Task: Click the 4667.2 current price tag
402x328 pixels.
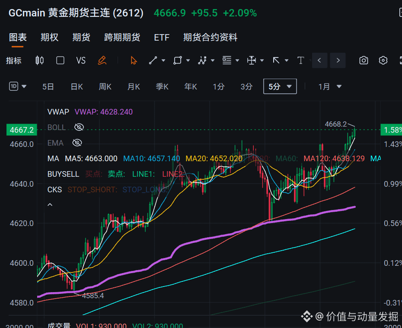Action: pos(22,130)
